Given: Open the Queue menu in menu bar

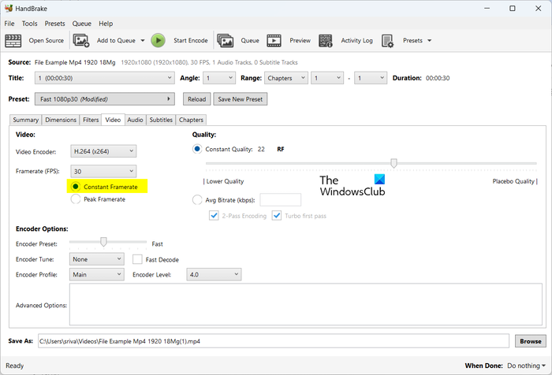Looking at the screenshot, I should click(x=82, y=24).
